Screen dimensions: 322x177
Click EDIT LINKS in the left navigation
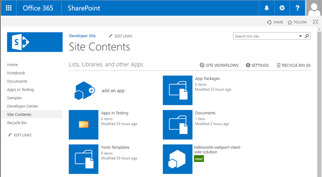tap(20, 135)
